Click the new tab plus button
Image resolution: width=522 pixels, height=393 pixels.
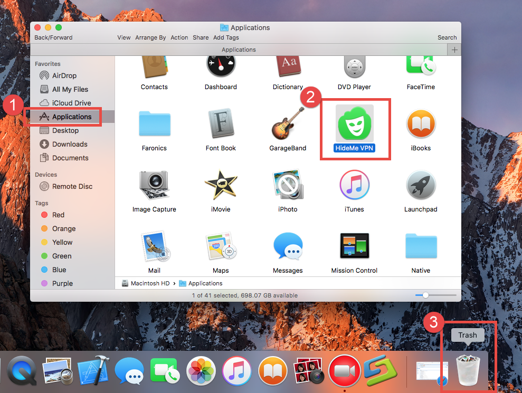(x=454, y=50)
